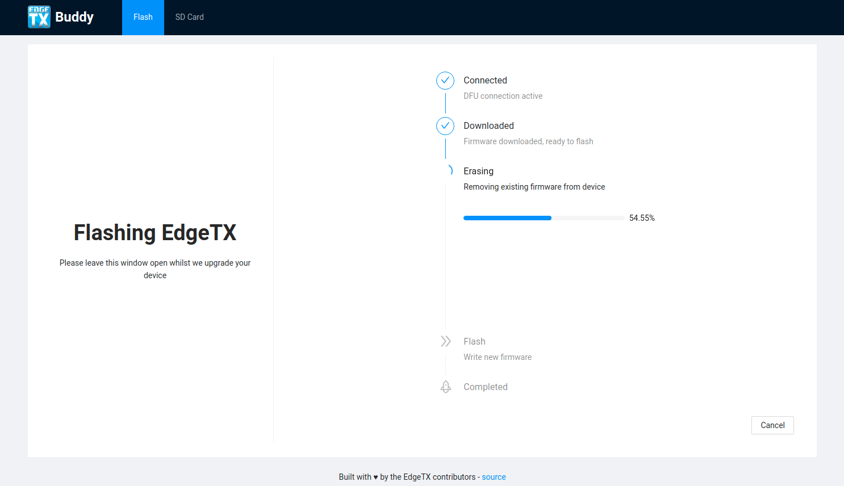Click 'Firmware downloaded, ready to flash' text
The width and height of the screenshot is (844, 486).
(528, 141)
